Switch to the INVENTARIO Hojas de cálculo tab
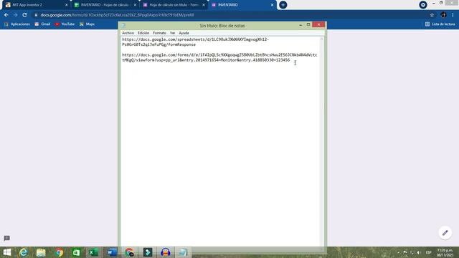This screenshot has width=459, height=258. [x=105, y=5]
